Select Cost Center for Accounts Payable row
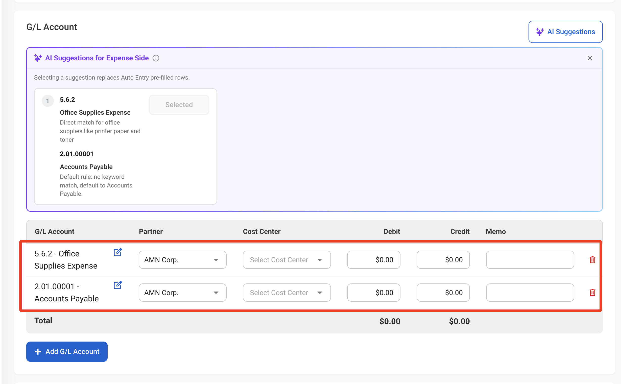This screenshot has width=621, height=384. coord(286,292)
